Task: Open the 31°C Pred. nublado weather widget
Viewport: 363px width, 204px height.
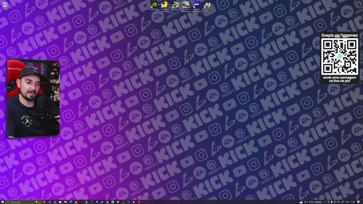Action: click(310, 202)
